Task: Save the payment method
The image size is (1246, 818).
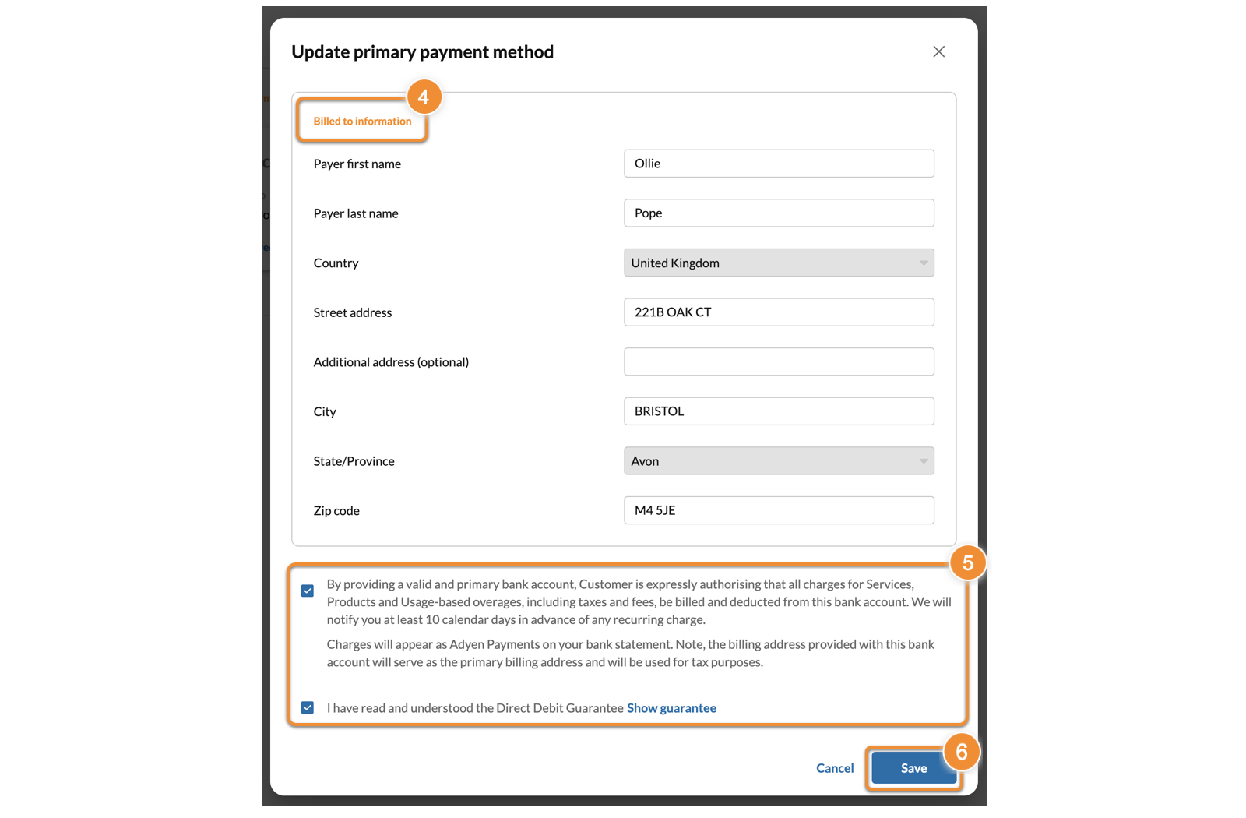Action: pos(913,768)
